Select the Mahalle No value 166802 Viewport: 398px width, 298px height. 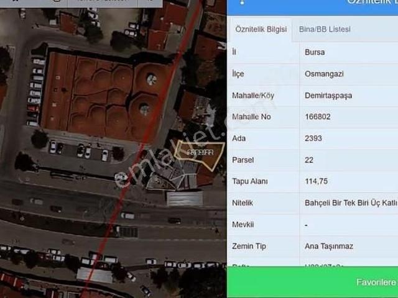tap(317, 117)
